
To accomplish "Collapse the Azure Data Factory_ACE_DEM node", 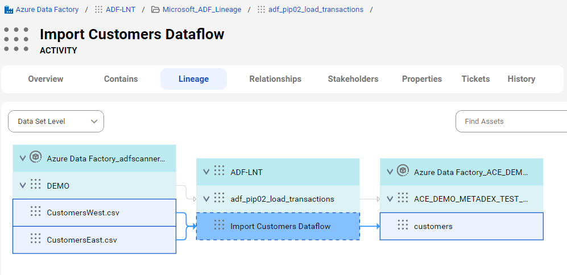I will pyautogui.click(x=390, y=172).
